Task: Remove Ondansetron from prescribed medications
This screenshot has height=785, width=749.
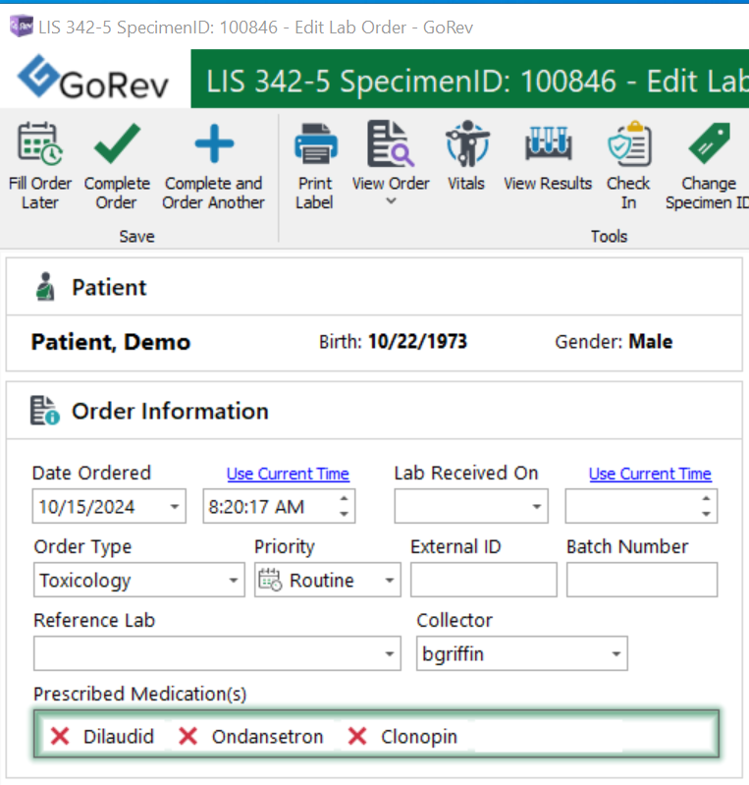Action: tap(188, 737)
